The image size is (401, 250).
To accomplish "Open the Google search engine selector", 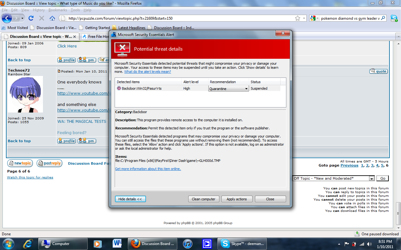I will [314, 18].
